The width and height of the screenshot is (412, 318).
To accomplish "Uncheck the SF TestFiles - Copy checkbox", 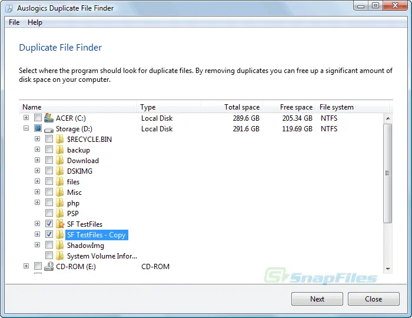I will [x=49, y=234].
